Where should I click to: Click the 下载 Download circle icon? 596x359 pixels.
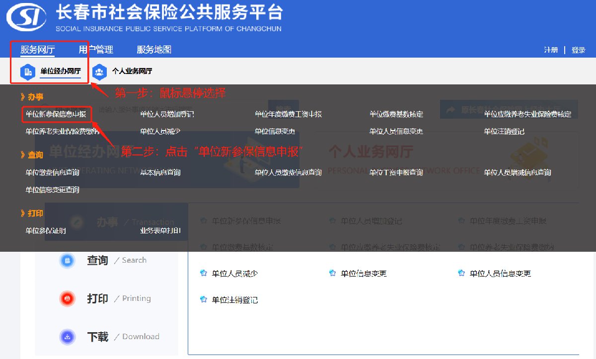67,337
